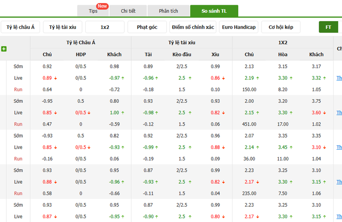
Task: Switch to the Chi tiết tab
Action: tap(128, 11)
